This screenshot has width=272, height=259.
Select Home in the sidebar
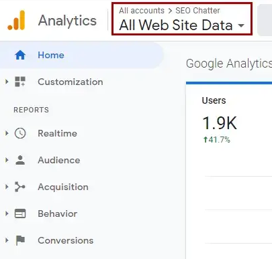point(82,55)
